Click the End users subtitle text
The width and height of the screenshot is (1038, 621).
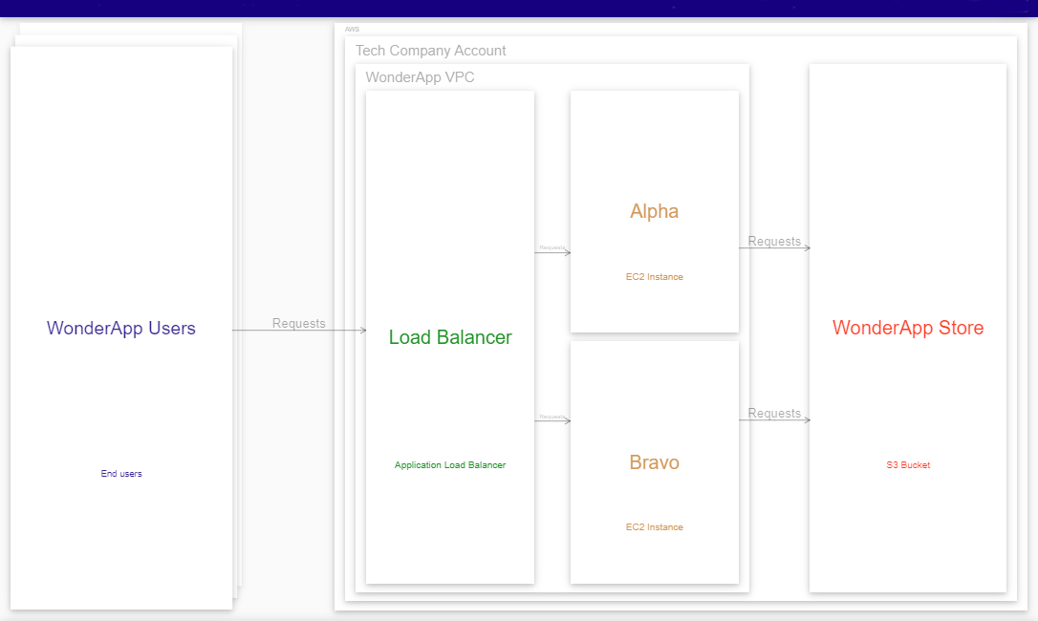click(121, 473)
